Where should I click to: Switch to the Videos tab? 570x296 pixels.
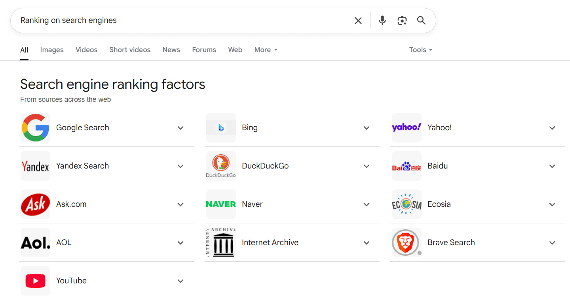pyautogui.click(x=86, y=50)
